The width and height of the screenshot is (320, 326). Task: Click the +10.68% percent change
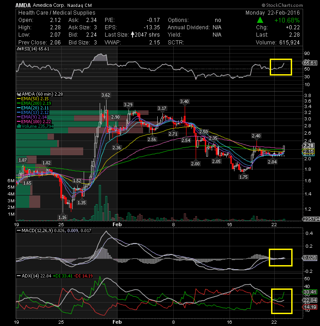[287, 20]
